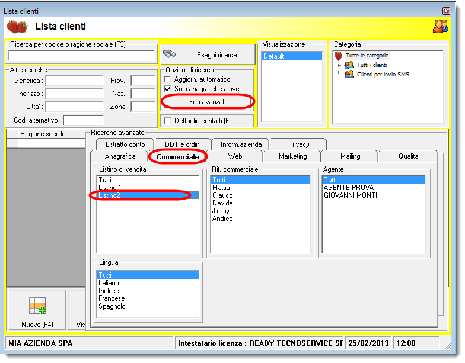Select Davide as Rif. commerciale
Image resolution: width=465 pixels, height=363 pixels.
[260, 203]
